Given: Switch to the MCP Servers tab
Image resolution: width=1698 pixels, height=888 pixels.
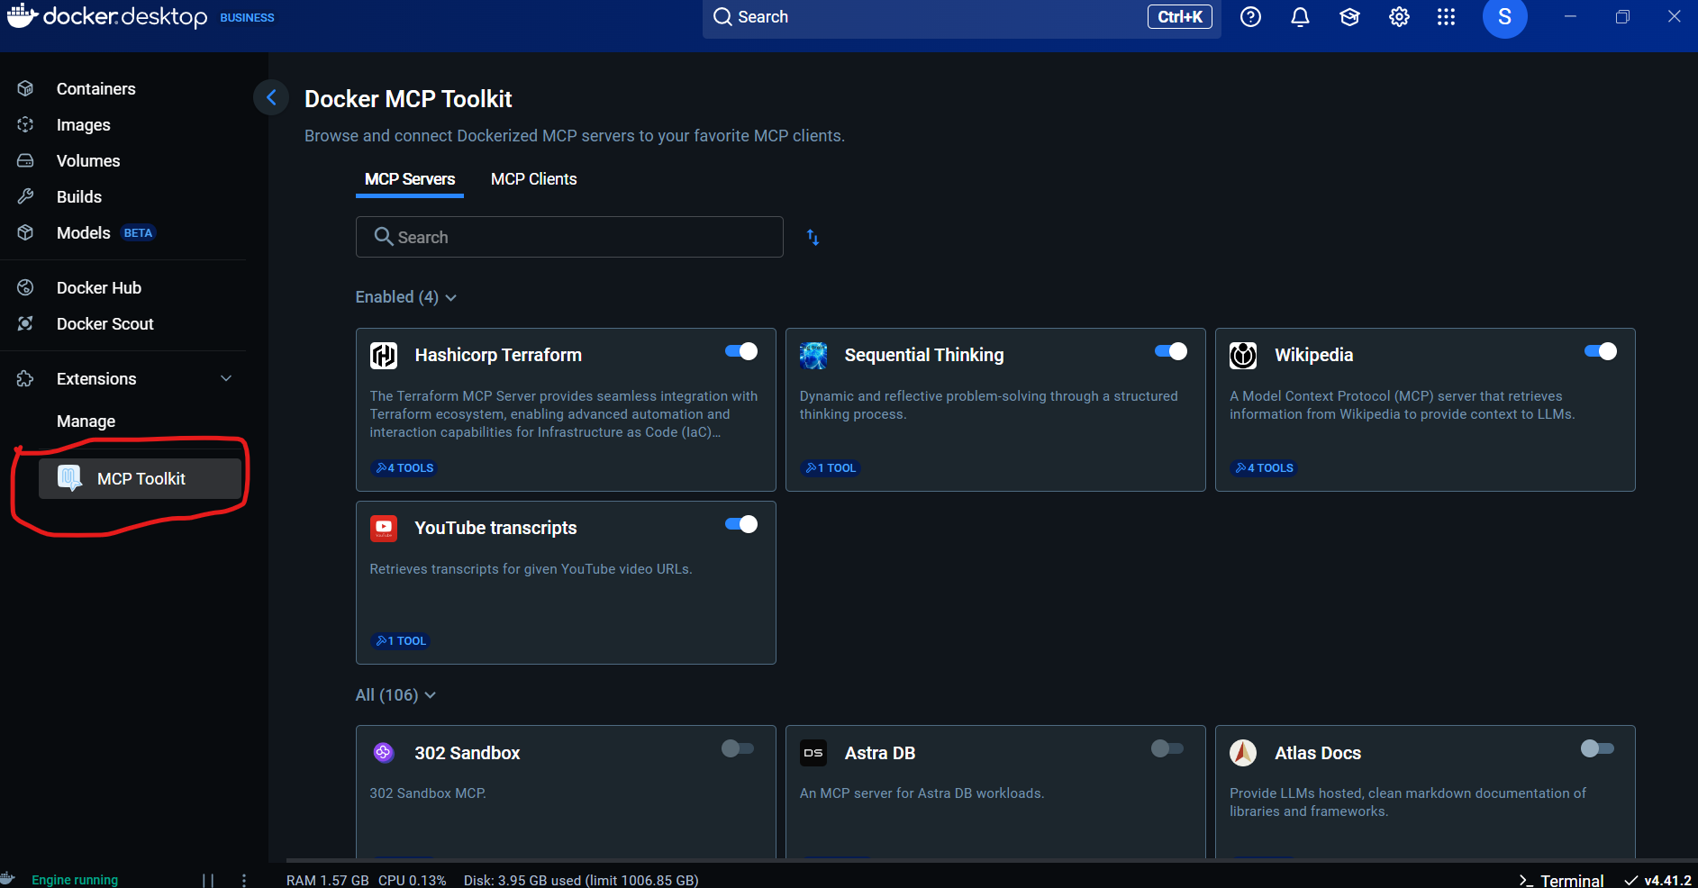Looking at the screenshot, I should (410, 179).
